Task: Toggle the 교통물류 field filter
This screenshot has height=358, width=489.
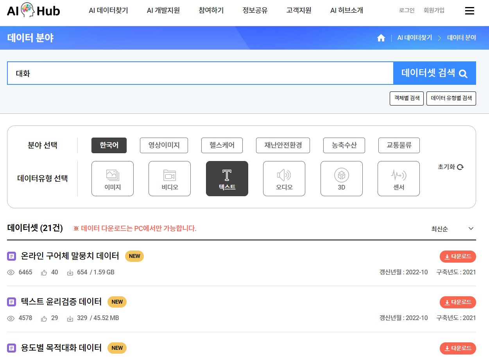Action: pyautogui.click(x=399, y=145)
